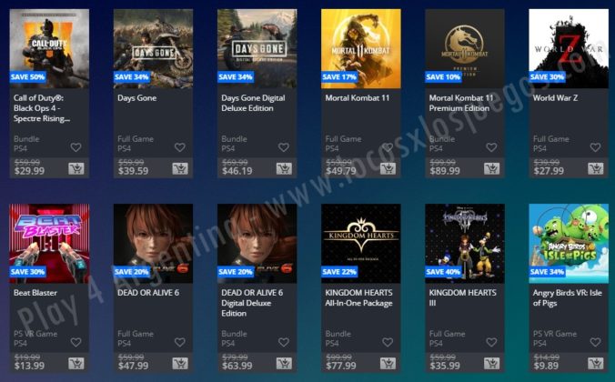Open the Mortal Kombat 11 title link
Image resolution: width=615 pixels, height=382 pixels.
click(x=358, y=98)
